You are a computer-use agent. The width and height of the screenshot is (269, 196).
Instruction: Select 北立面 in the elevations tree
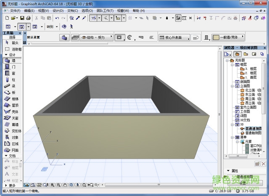[250, 90]
